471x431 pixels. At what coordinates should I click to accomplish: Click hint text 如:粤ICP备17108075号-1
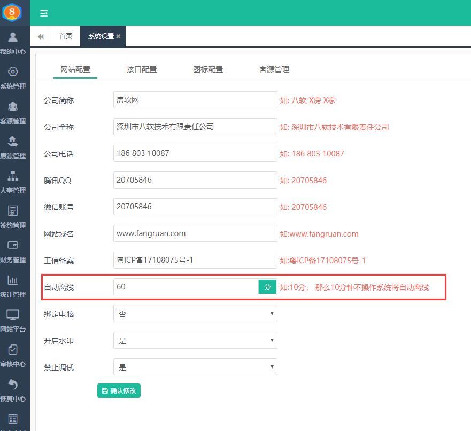click(x=323, y=261)
